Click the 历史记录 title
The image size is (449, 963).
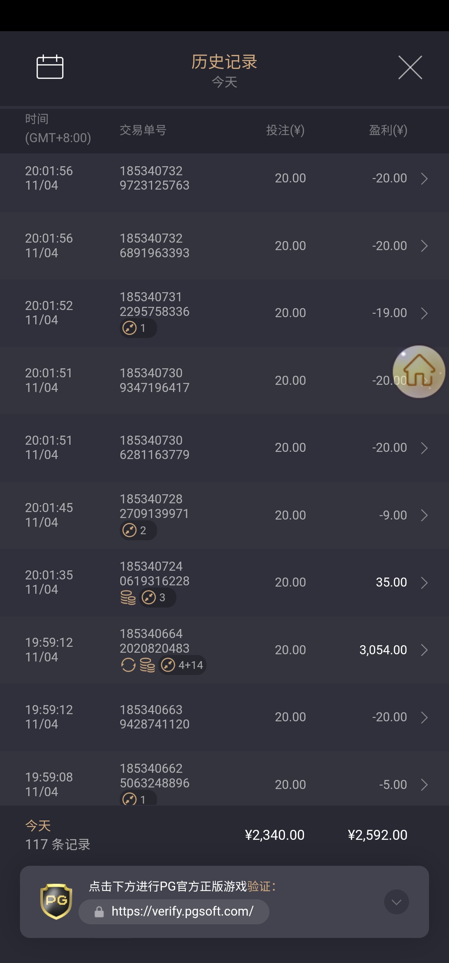pos(224,62)
